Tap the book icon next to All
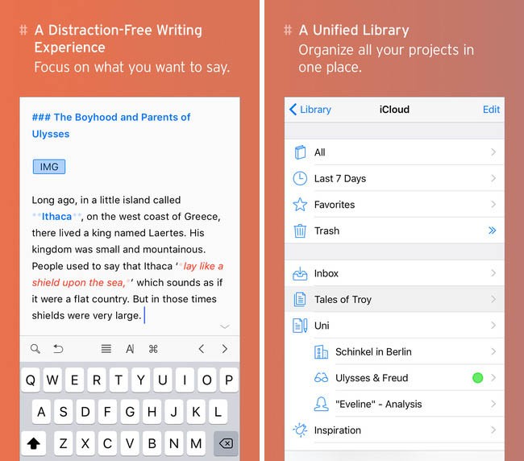This screenshot has width=524, height=461. (300, 152)
